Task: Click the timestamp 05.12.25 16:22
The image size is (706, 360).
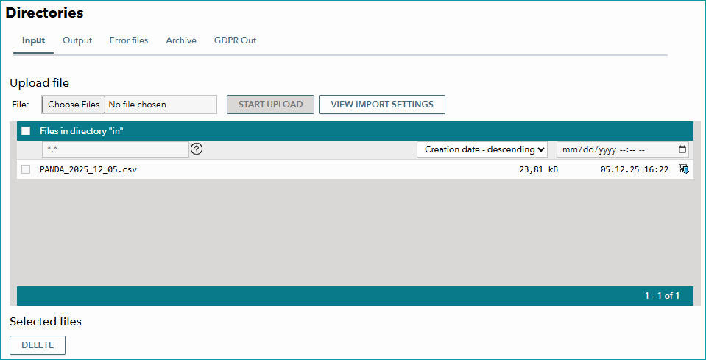Action: click(635, 169)
